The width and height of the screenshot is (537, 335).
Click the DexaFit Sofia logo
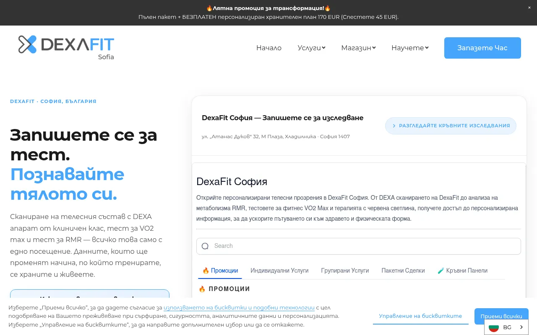66,47
